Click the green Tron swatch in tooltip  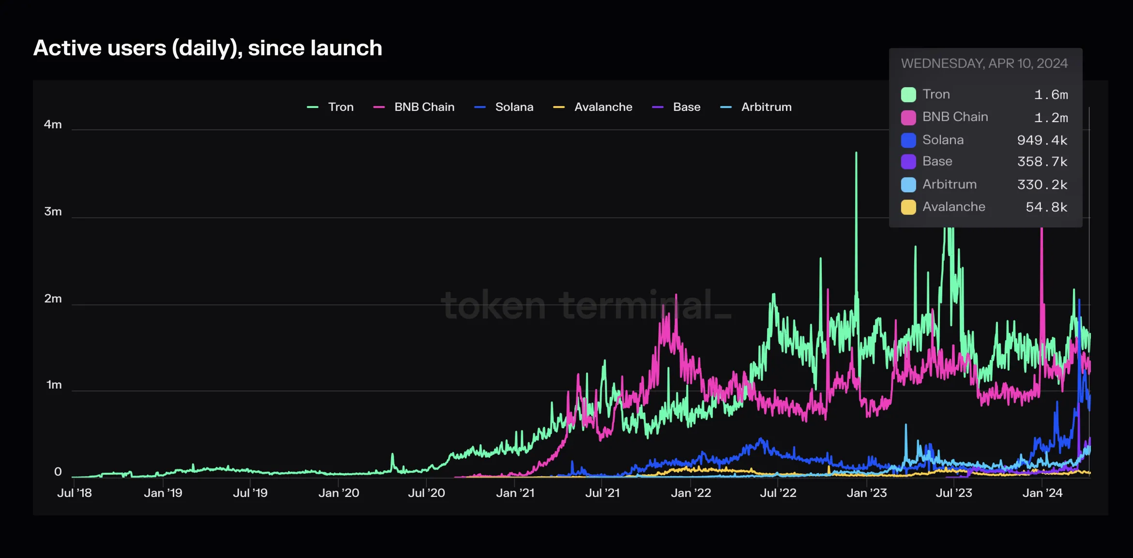click(x=908, y=95)
